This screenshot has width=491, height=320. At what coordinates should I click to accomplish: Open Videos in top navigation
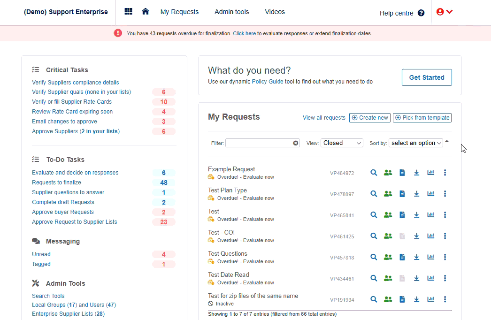(275, 12)
